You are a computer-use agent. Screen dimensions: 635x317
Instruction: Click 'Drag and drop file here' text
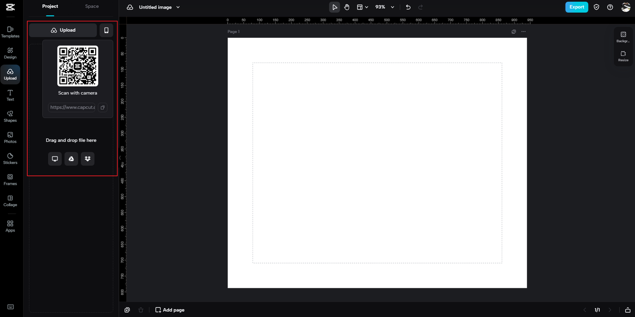[x=71, y=141]
